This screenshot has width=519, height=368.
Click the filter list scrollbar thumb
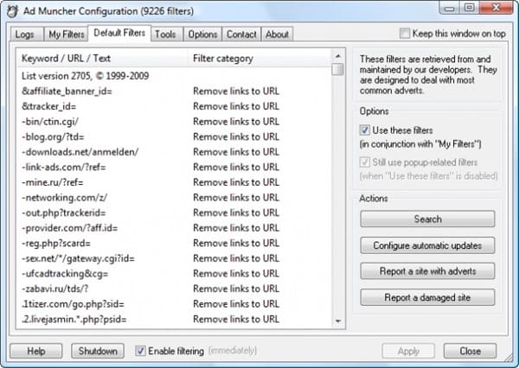(338, 69)
